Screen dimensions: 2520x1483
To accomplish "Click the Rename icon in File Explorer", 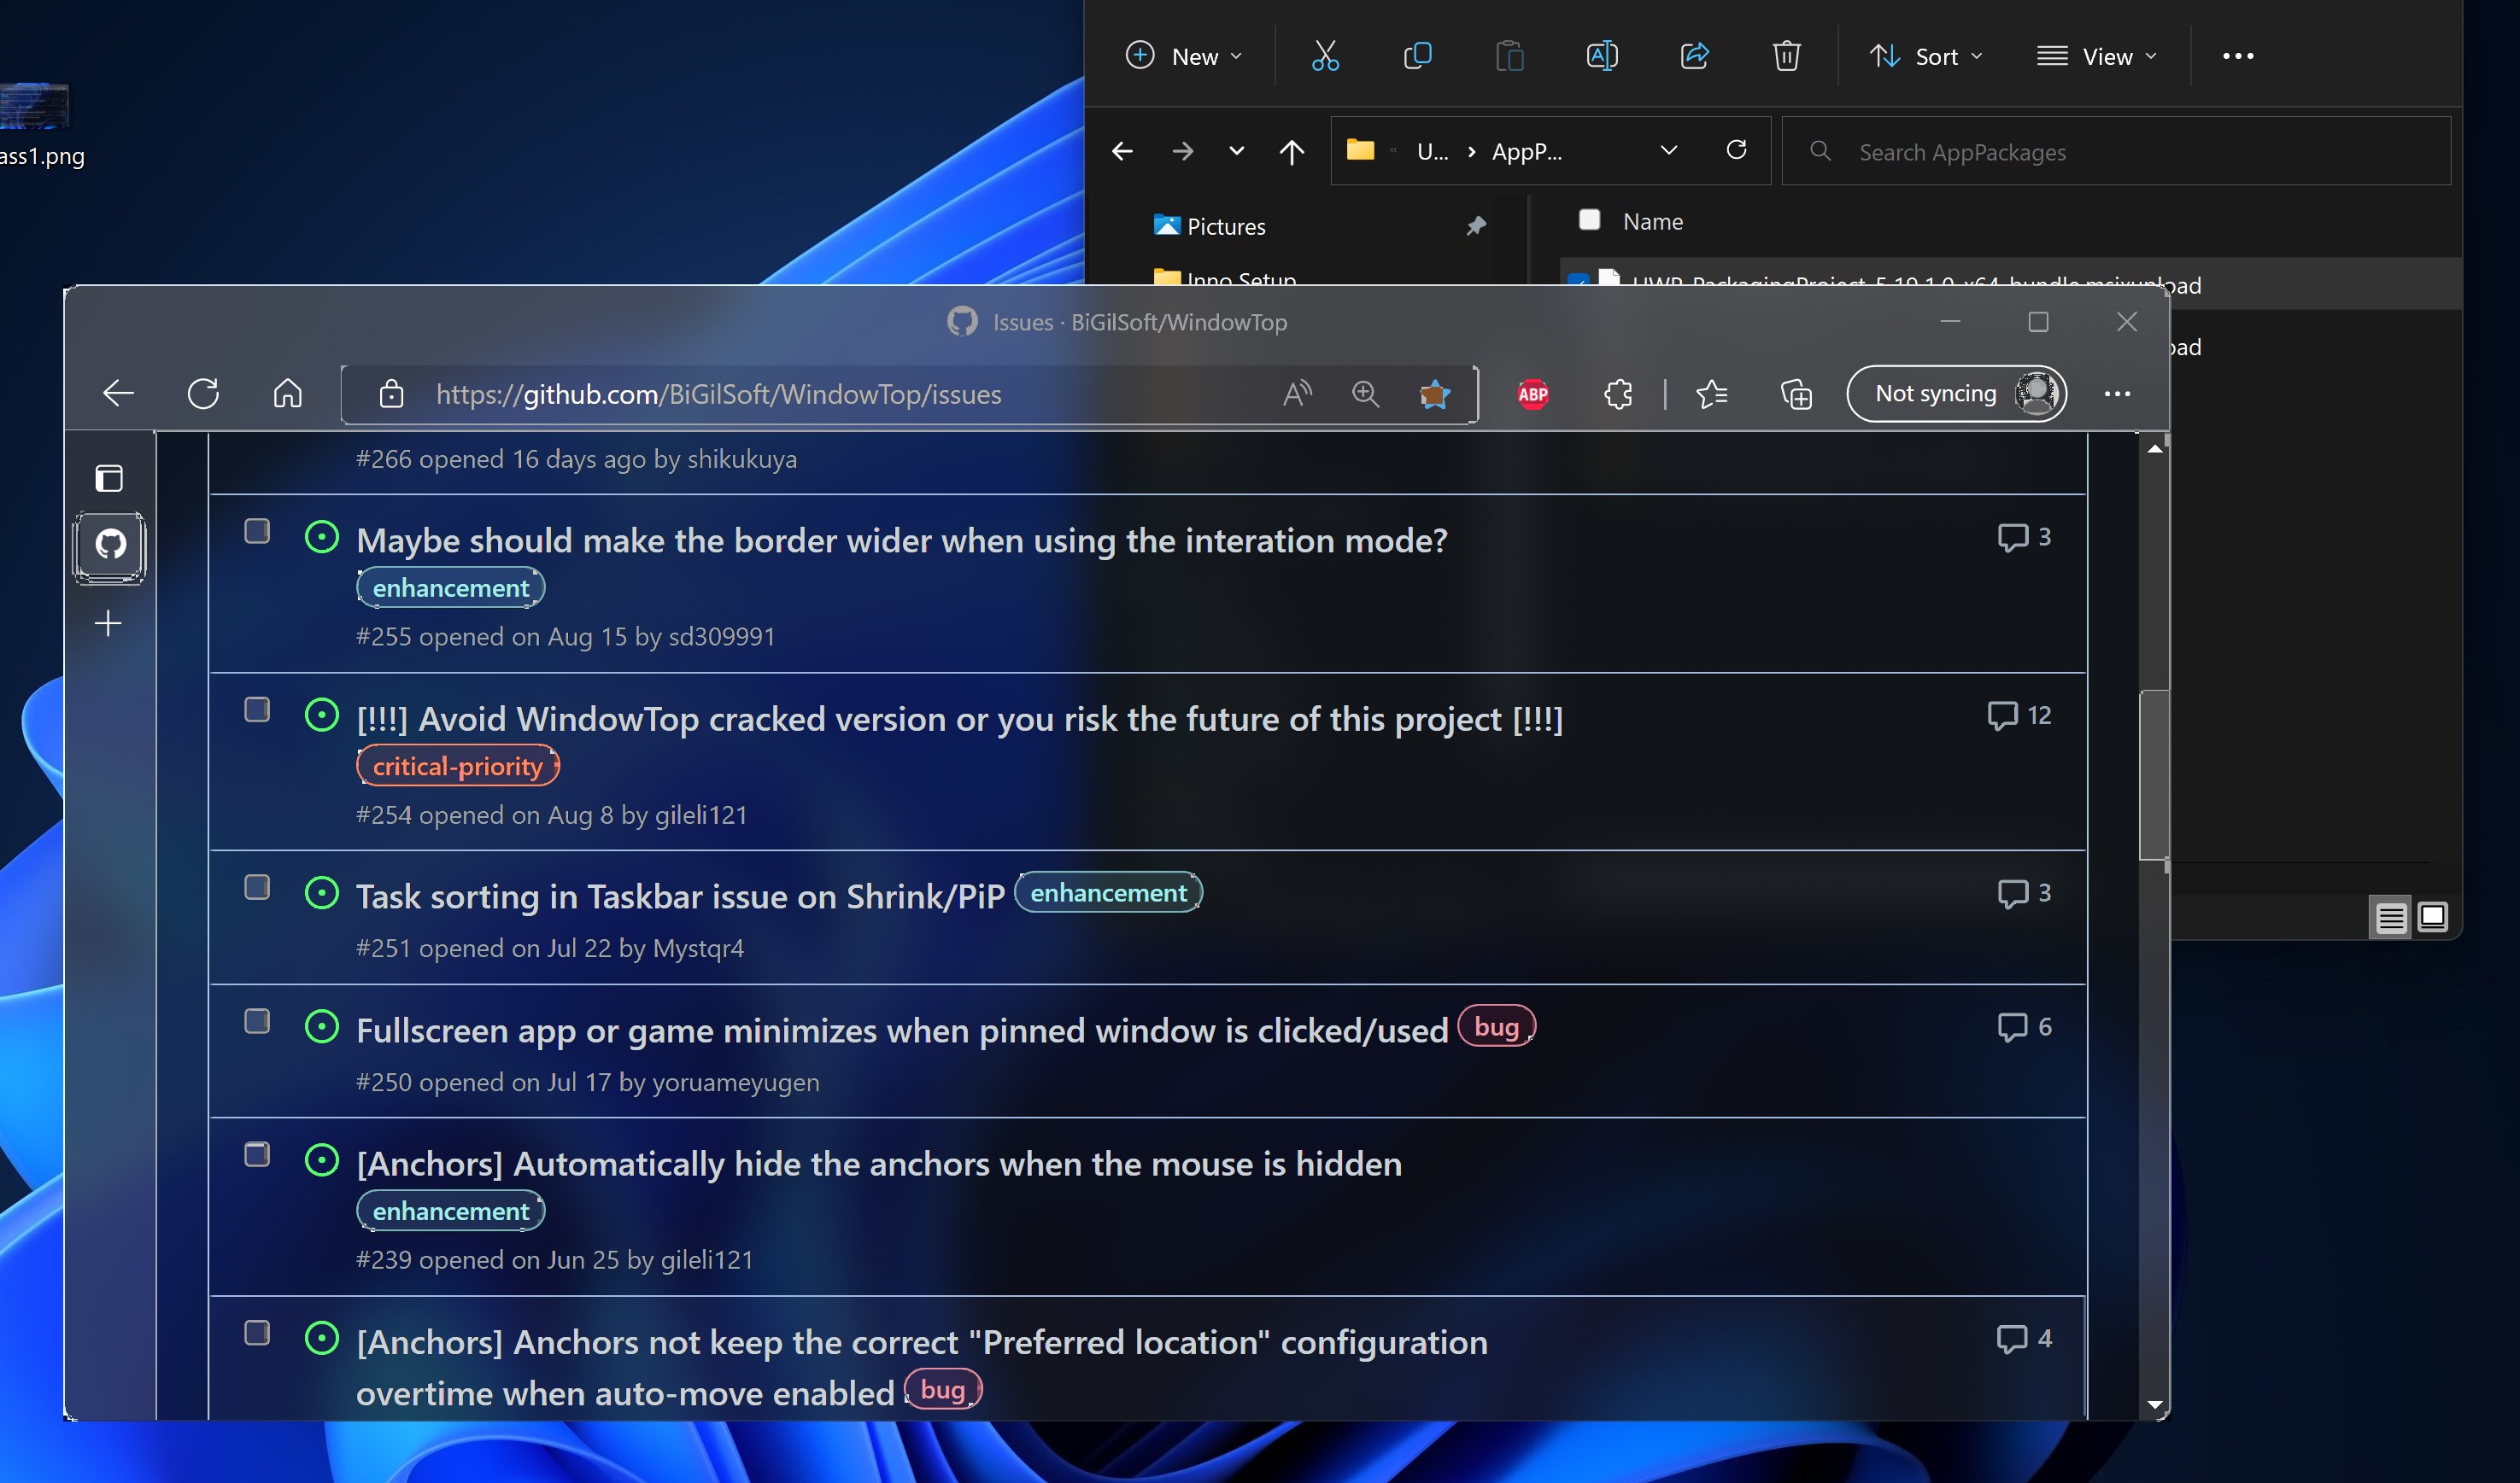I will 1602,56.
